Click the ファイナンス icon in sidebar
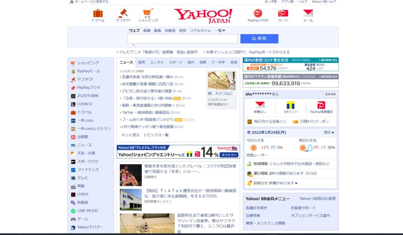This screenshot has height=235, width=403. [x=73, y=170]
